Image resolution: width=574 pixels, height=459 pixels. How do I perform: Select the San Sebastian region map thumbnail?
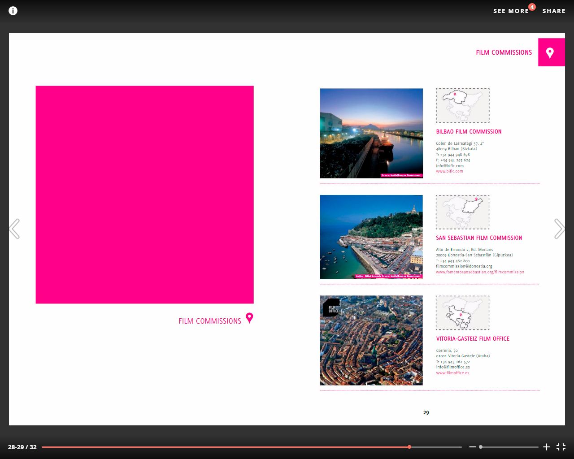click(x=462, y=212)
